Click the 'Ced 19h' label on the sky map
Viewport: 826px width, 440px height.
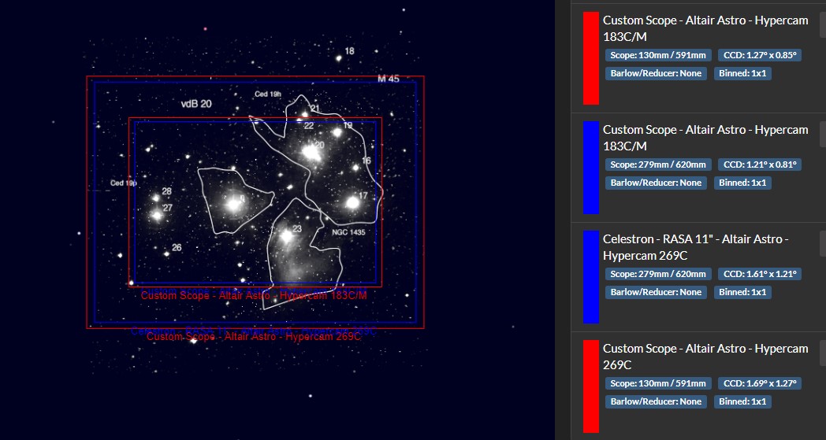268,94
